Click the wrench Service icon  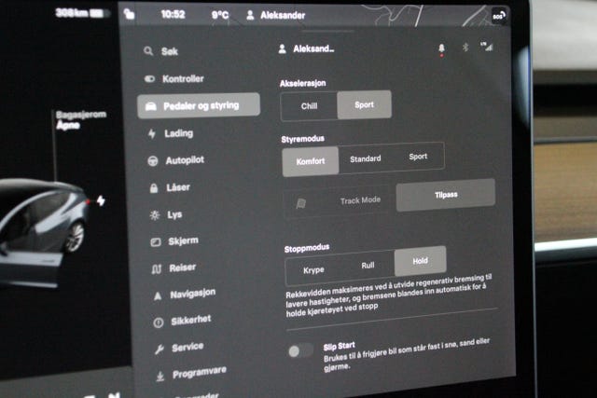click(160, 350)
